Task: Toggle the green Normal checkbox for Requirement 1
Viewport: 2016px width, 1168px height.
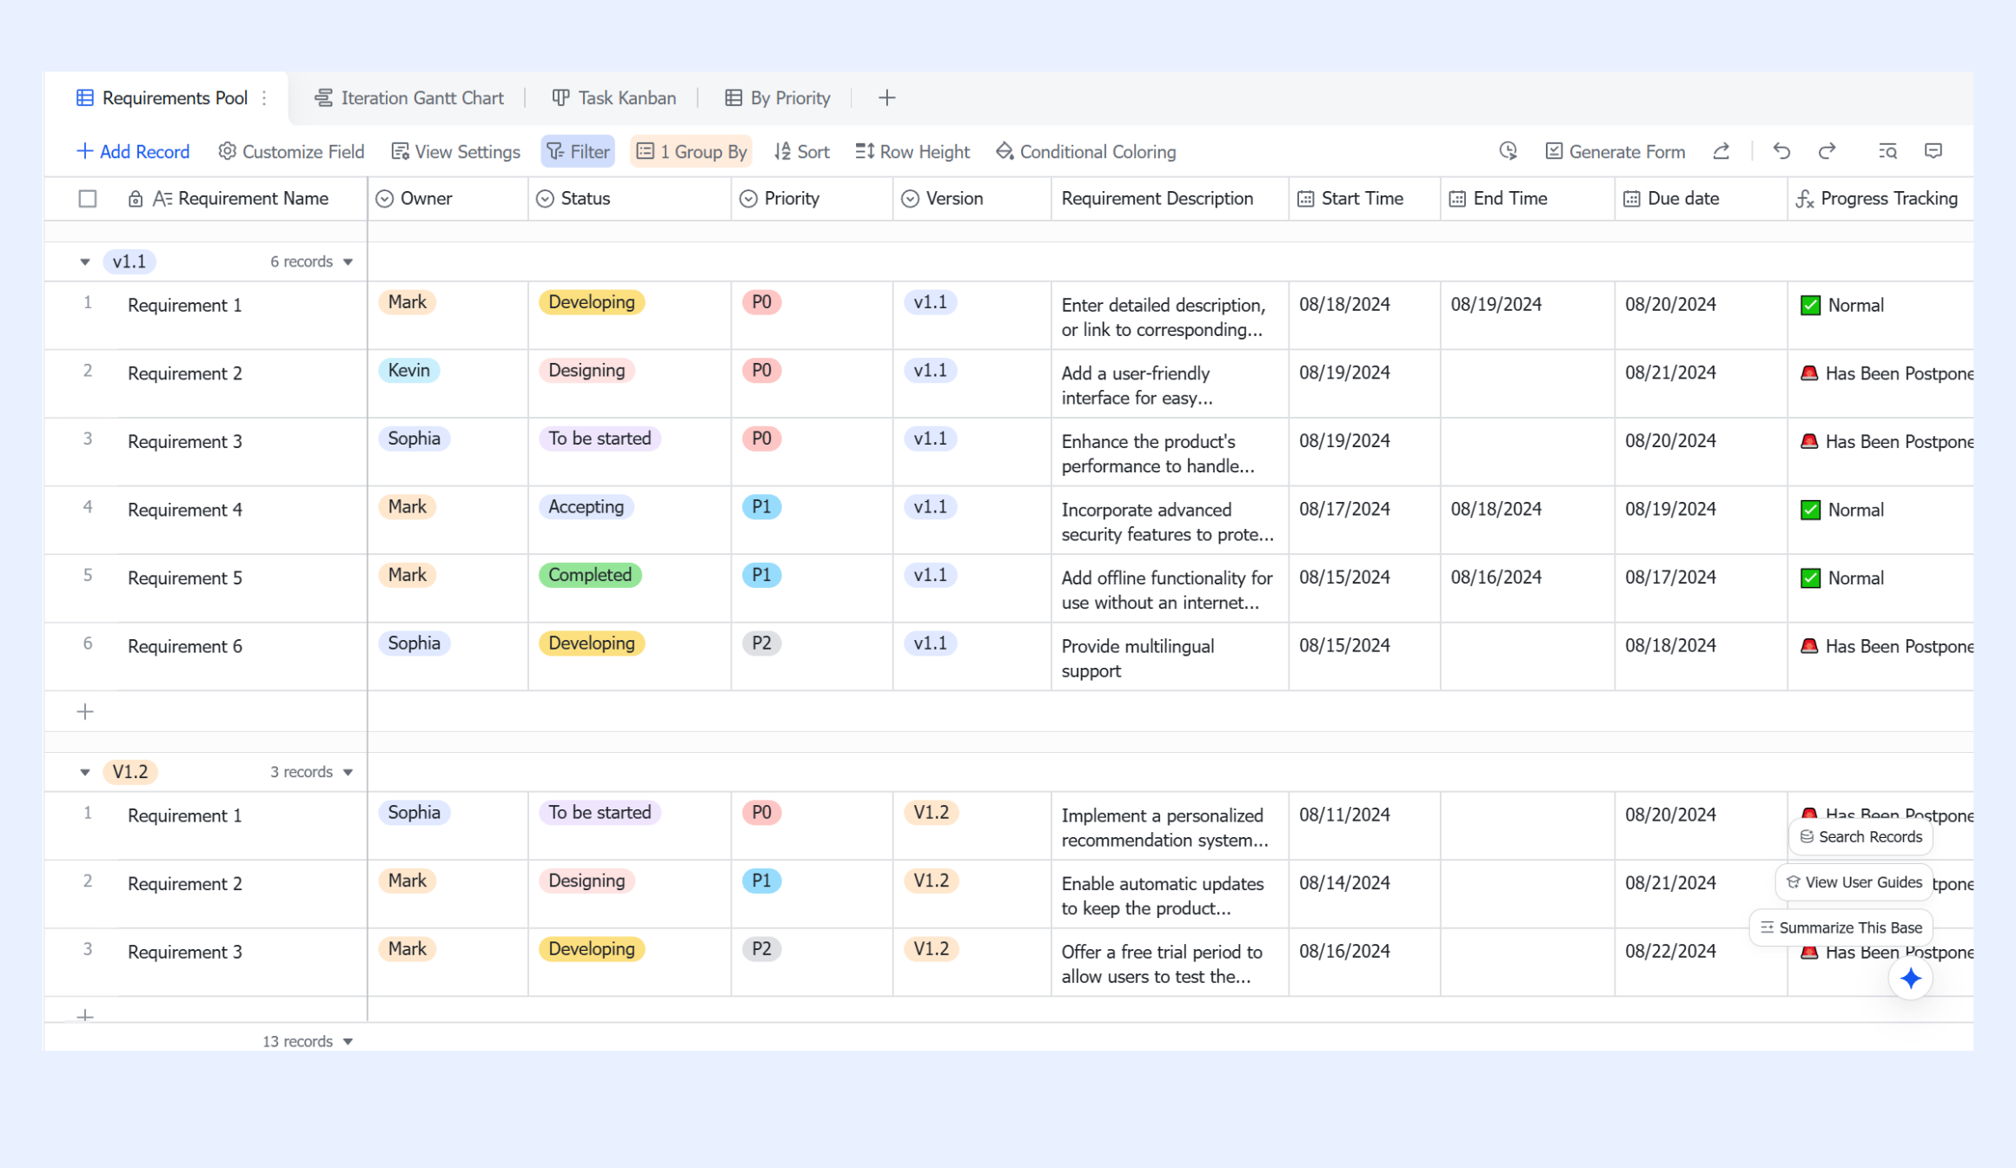Action: click(1810, 306)
